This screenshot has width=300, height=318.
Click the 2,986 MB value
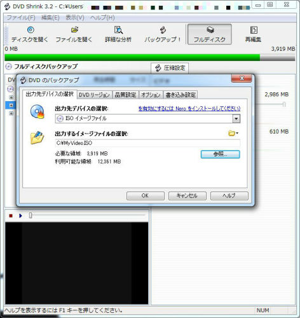click(x=276, y=94)
